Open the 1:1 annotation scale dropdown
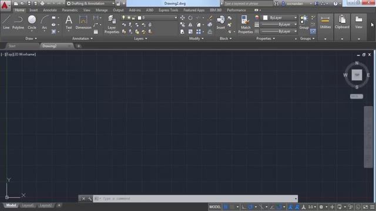 tap(312, 207)
